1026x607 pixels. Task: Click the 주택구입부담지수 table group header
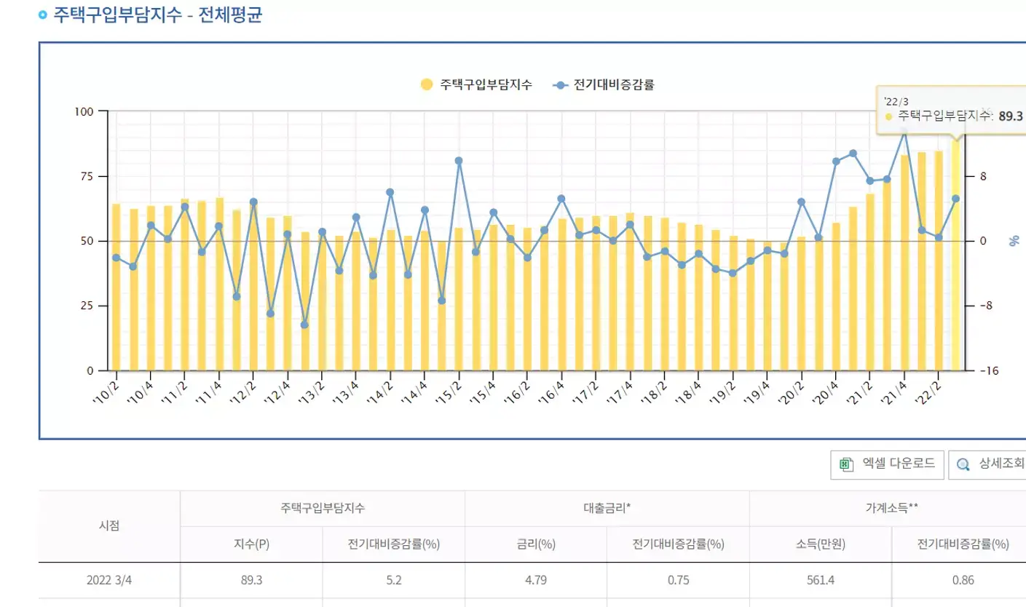coord(323,509)
